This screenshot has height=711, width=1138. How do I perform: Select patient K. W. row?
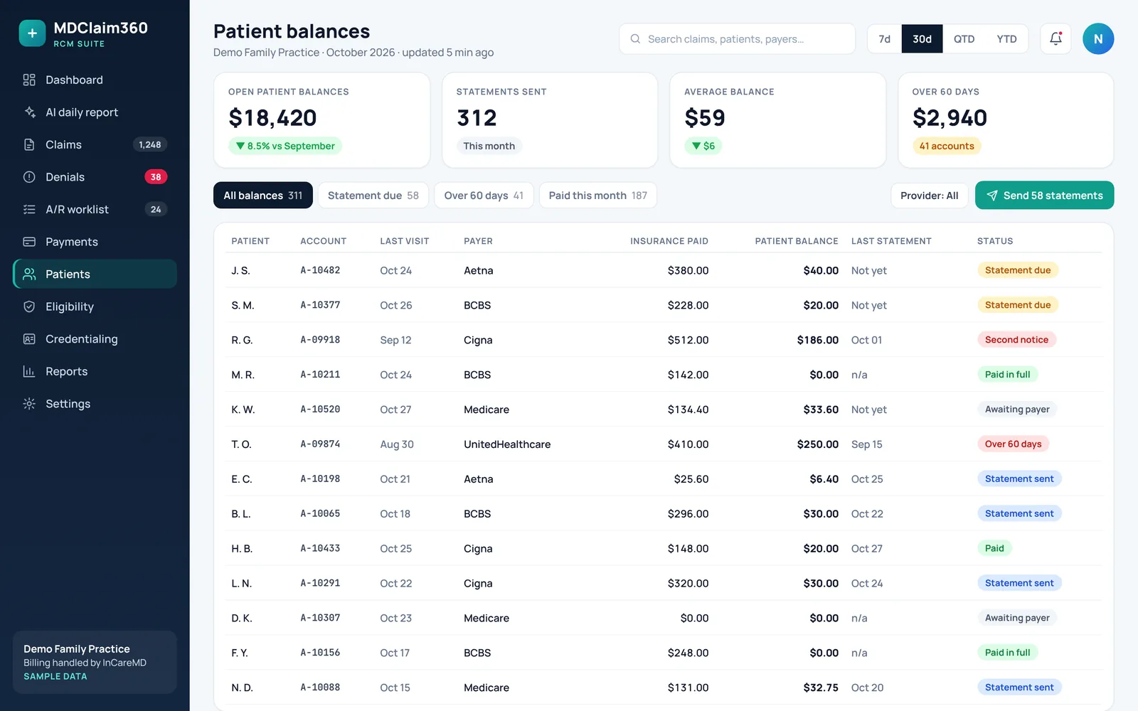(x=664, y=410)
